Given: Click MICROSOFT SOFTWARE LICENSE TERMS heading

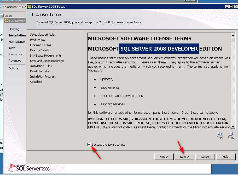Looking at the screenshot, I should 140,39.
